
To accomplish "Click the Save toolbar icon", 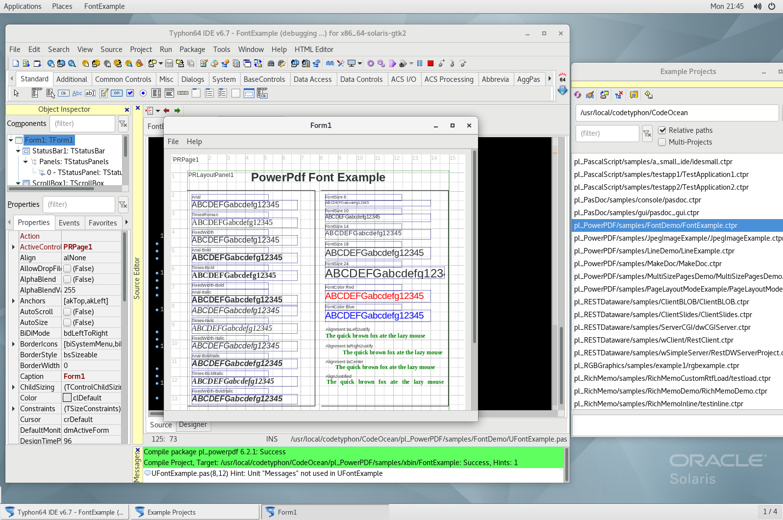I will pyautogui.click(x=169, y=63).
